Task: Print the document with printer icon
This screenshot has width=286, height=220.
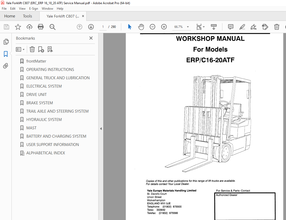Action: pos(41,27)
